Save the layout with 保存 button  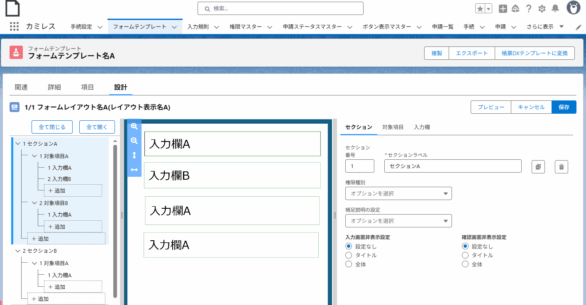click(x=564, y=107)
